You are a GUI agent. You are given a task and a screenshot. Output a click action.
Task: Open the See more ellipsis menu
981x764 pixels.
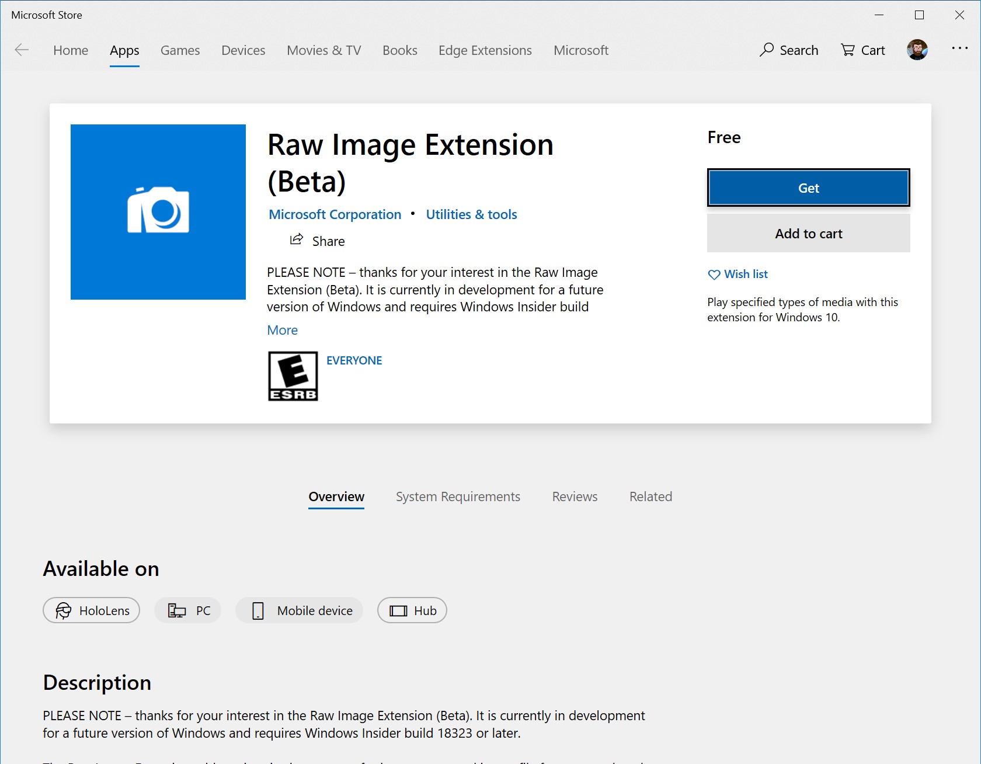pyautogui.click(x=959, y=50)
